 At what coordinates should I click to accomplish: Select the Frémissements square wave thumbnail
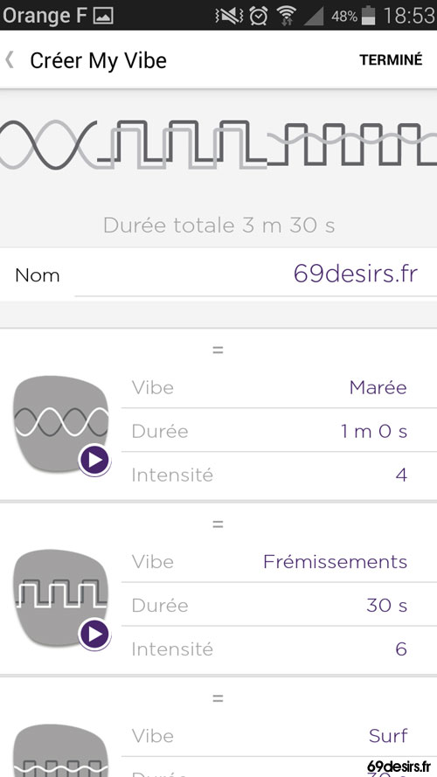[x=61, y=598]
